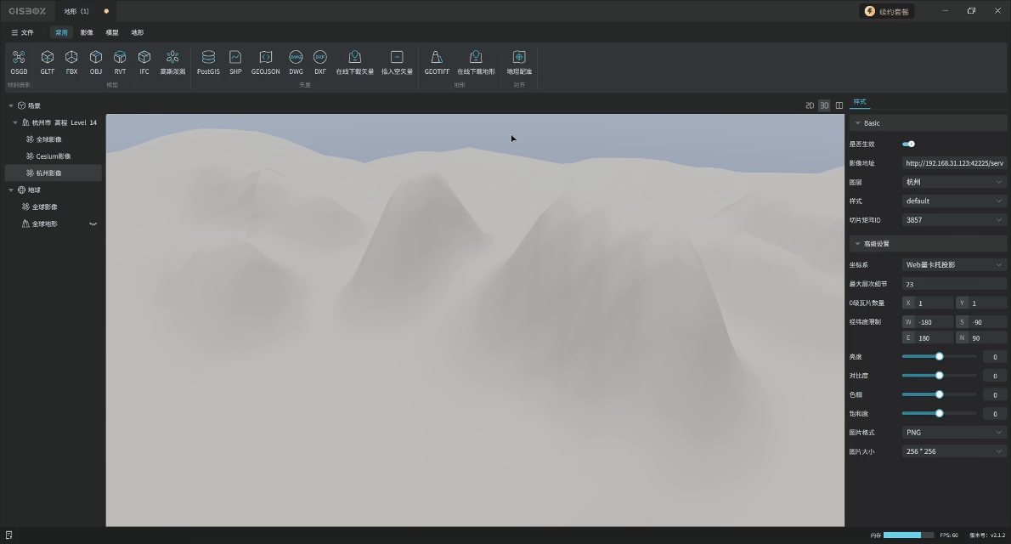The height and width of the screenshot is (544, 1011).
Task: Toggle visibility eye of 全球地形 layer
Action: (93, 224)
